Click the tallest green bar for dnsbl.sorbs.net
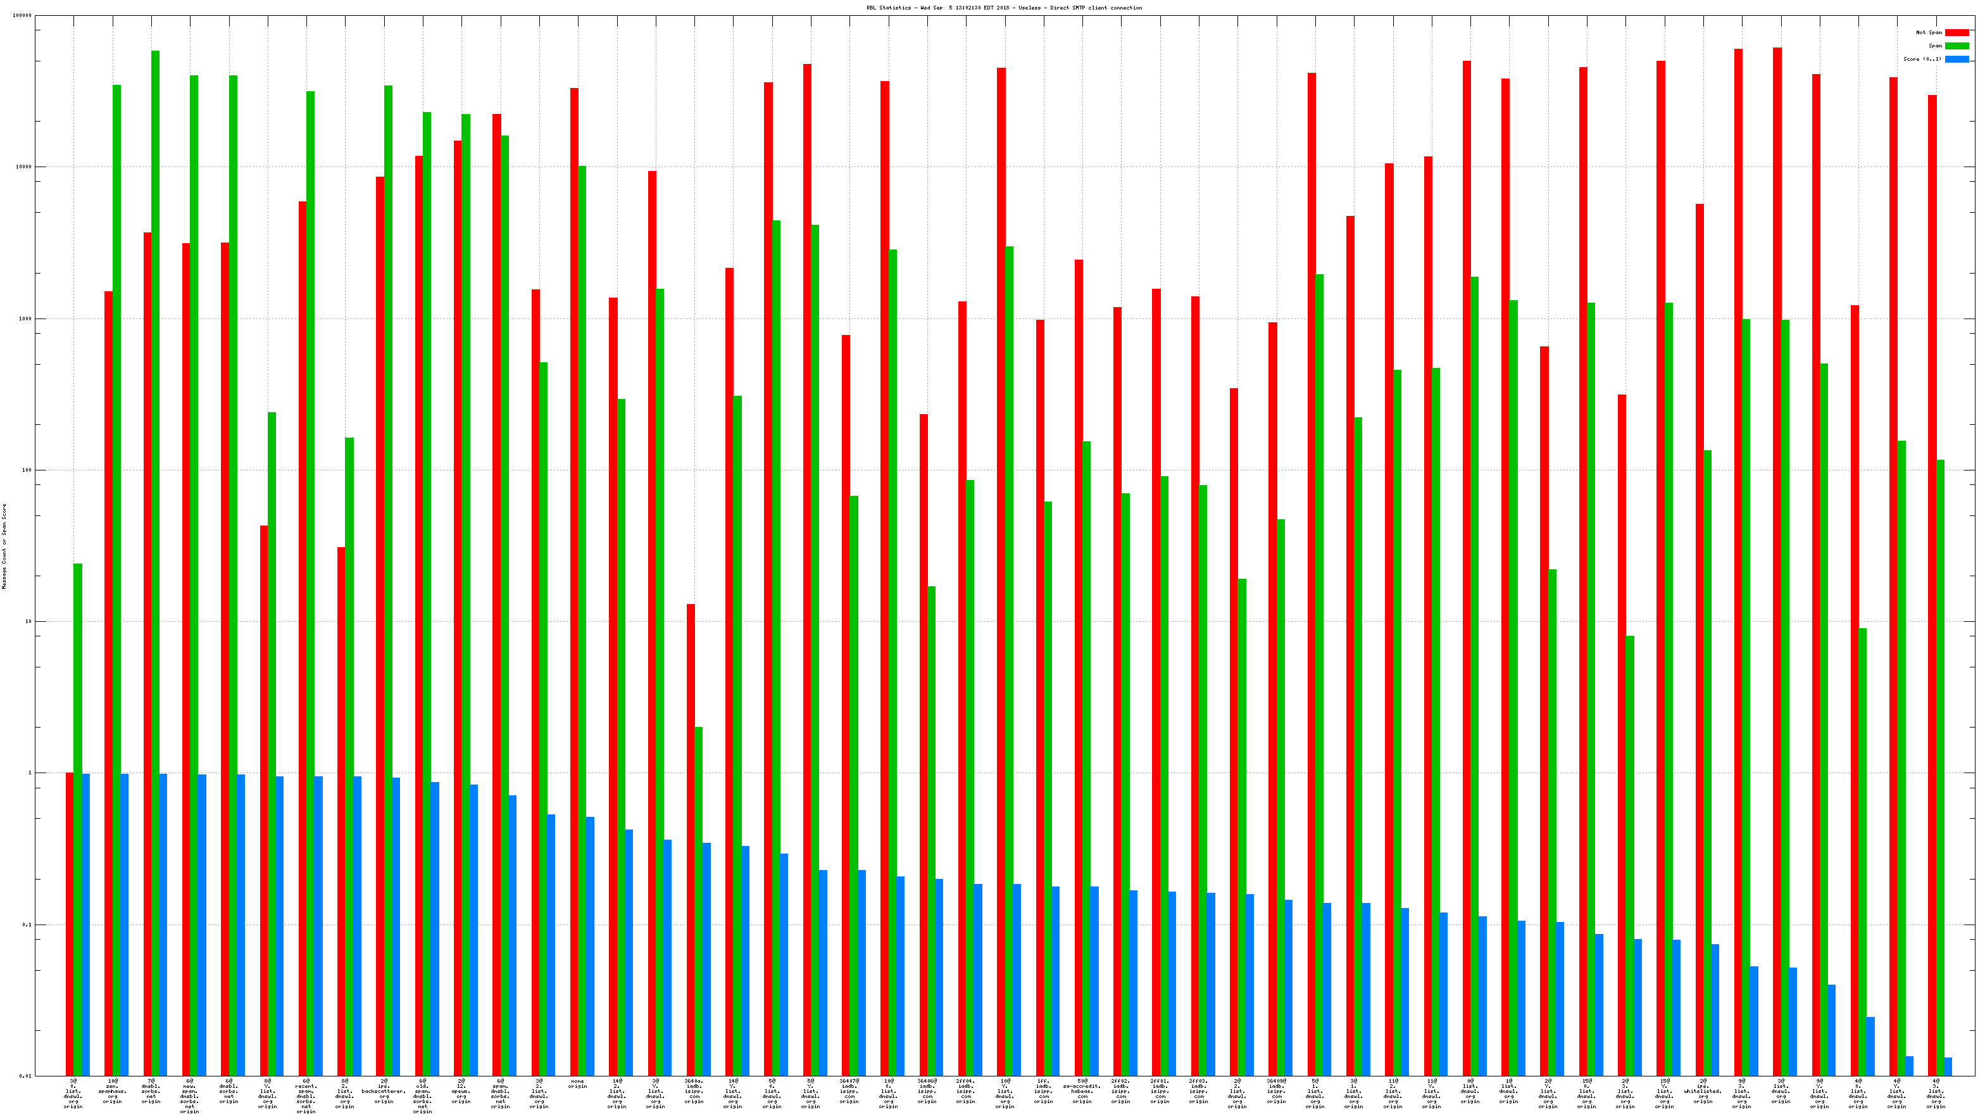The width and height of the screenshot is (1985, 1117). (156, 563)
